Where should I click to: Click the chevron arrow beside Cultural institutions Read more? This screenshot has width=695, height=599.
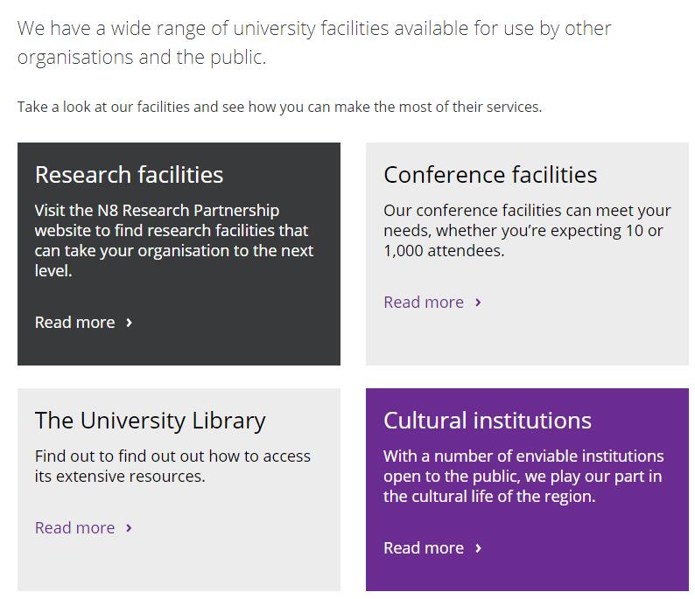(478, 548)
